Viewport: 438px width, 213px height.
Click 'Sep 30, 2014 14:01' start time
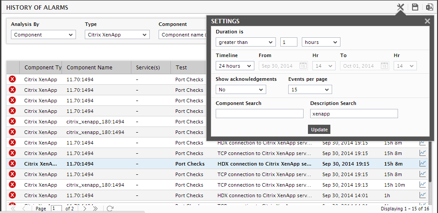click(345, 195)
